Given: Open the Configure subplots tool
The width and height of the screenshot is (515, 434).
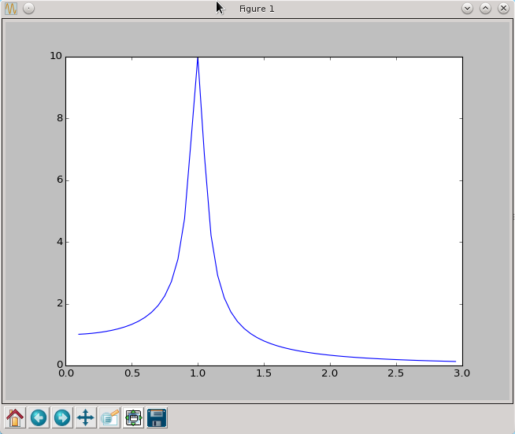Looking at the screenshot, I should (133, 417).
